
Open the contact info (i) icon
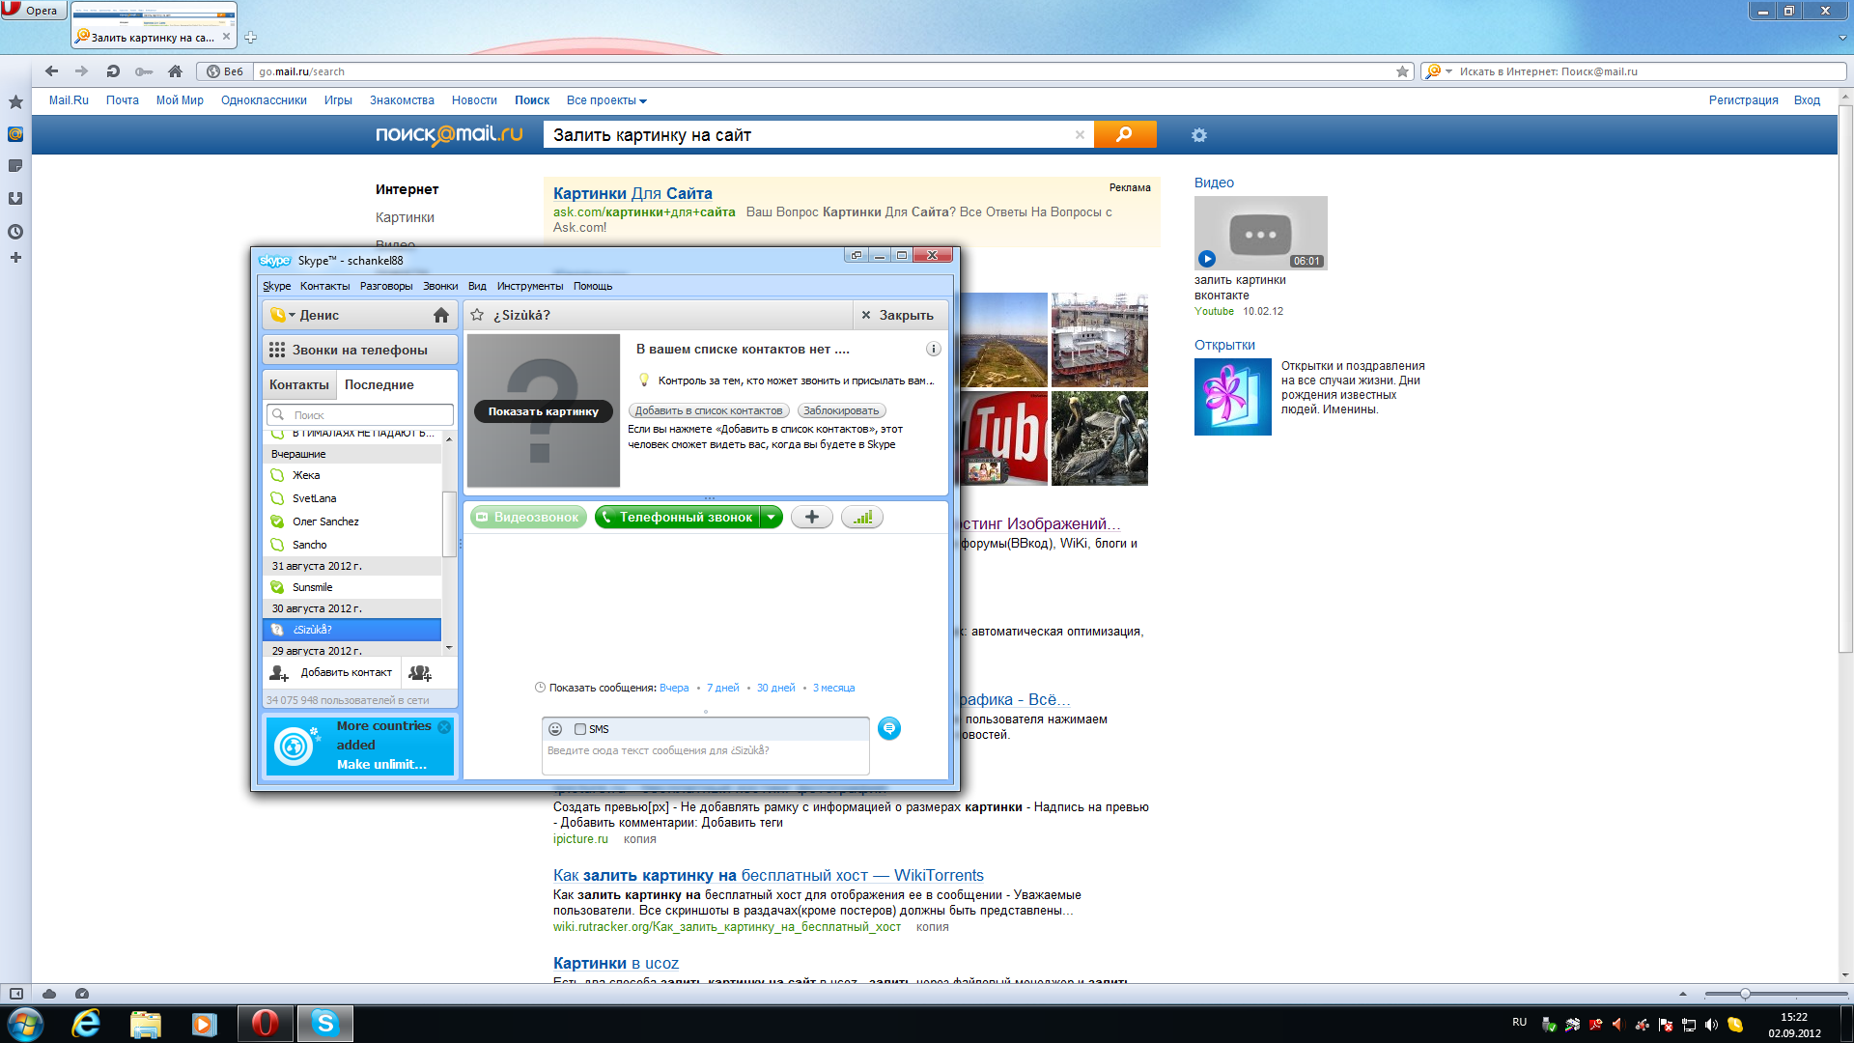[x=933, y=350]
